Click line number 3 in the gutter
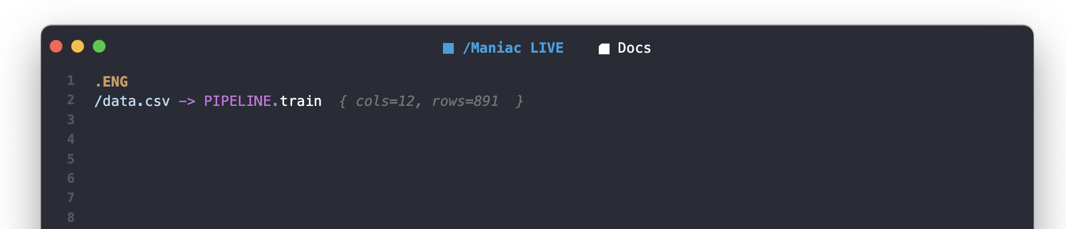Image resolution: width=1066 pixels, height=229 pixels. pyautogui.click(x=71, y=120)
